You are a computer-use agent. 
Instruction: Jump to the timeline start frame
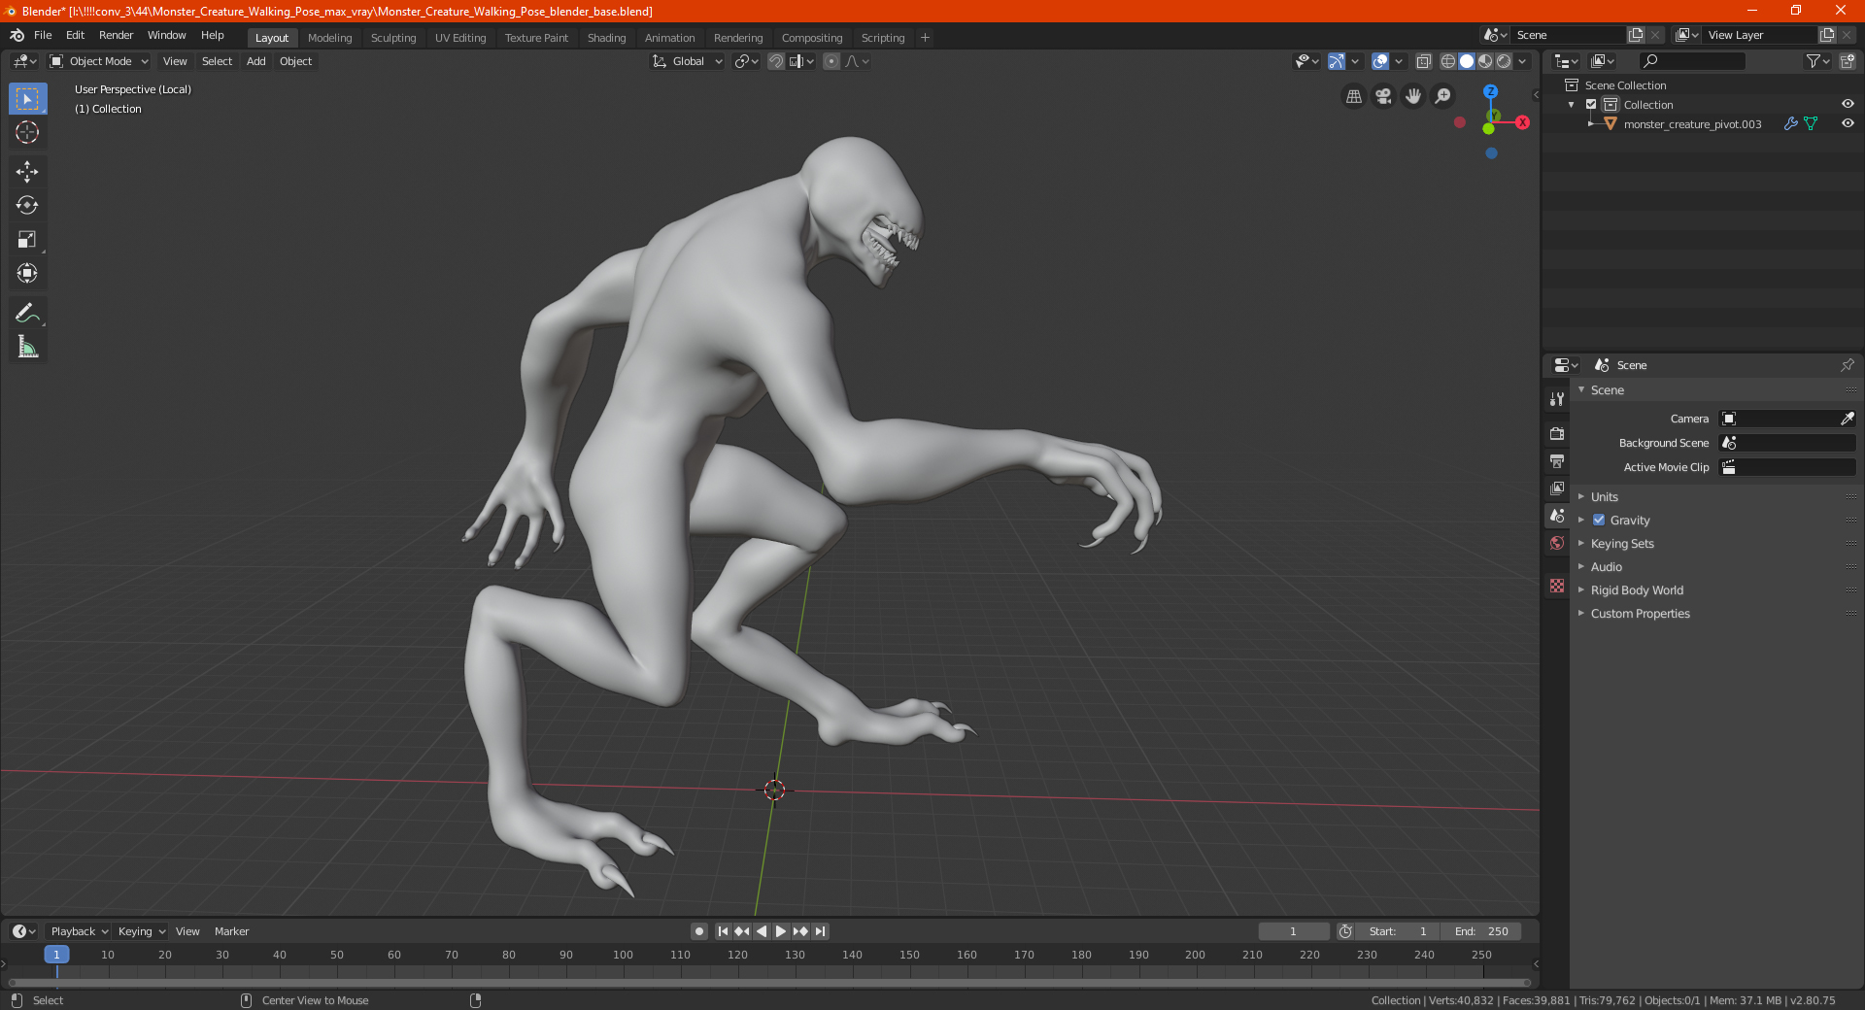click(723, 931)
